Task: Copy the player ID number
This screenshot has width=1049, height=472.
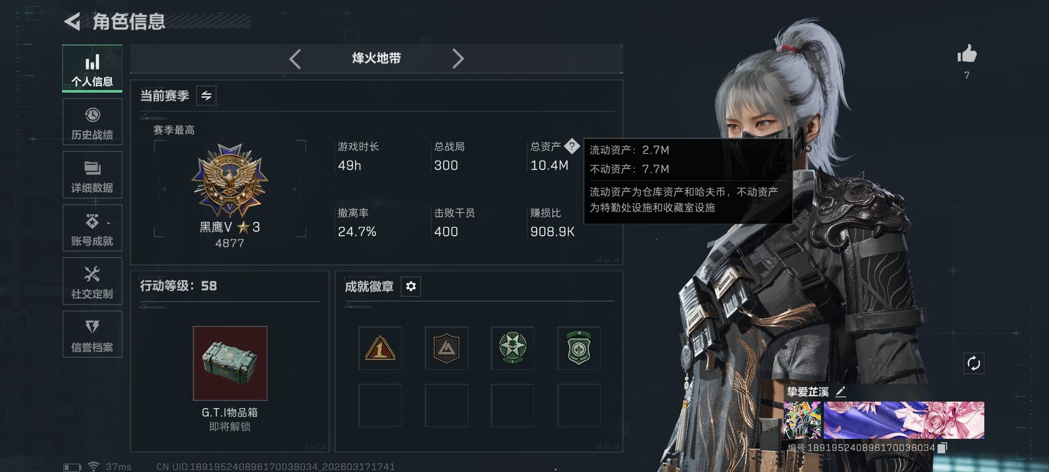Action: pyautogui.click(x=943, y=448)
